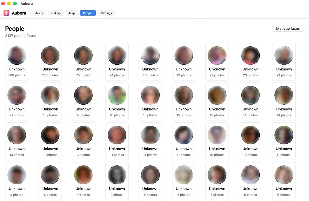Open the person card with 206 photos
This screenshot has width=309, height=201.
click(50, 62)
